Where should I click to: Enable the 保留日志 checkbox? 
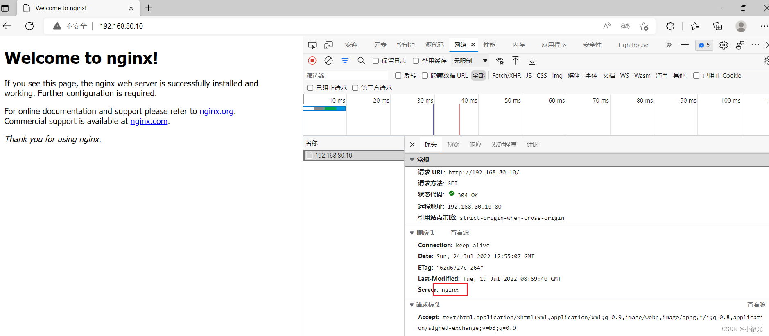[375, 61]
